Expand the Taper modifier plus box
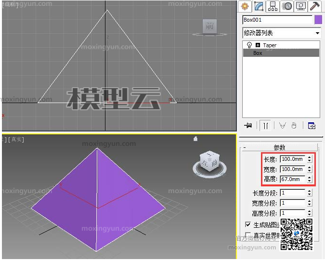The width and height of the screenshot is (325, 261). (258, 45)
